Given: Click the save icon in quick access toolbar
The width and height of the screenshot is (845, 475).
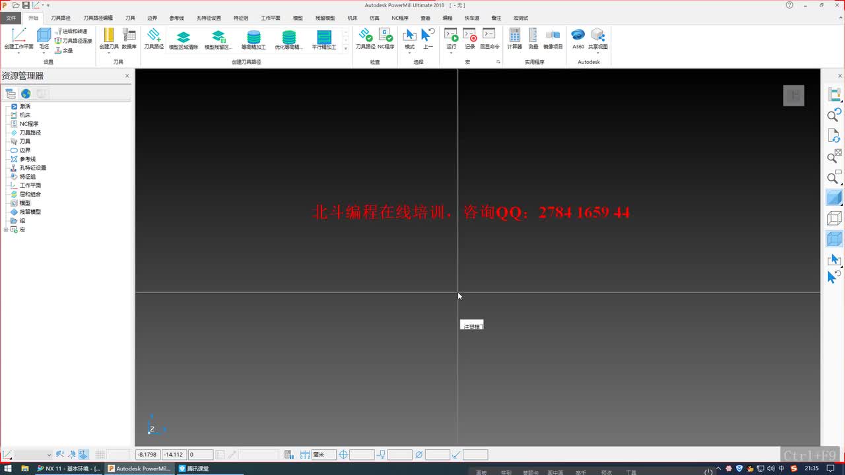Looking at the screenshot, I should coord(26,5).
